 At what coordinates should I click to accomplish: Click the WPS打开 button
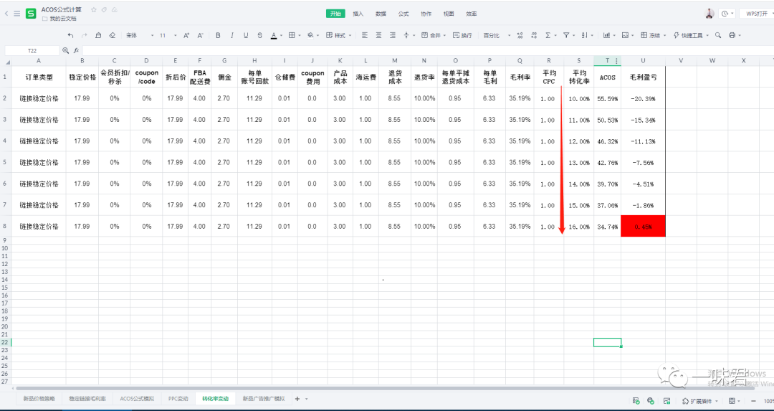click(x=753, y=14)
